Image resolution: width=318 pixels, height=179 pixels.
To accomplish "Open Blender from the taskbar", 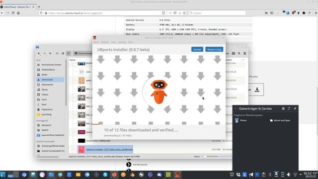I will coord(132,175).
